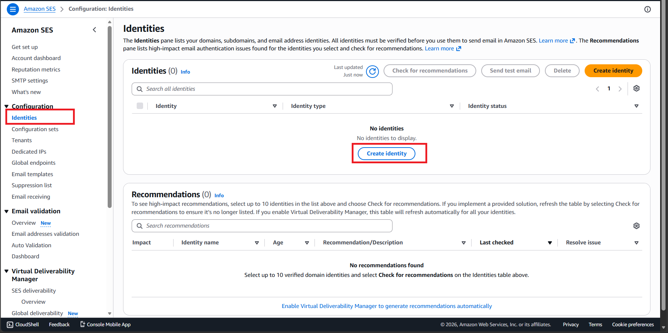The image size is (668, 333).
Task: Sort by Resolve issue column arrow
Action: pos(637,243)
